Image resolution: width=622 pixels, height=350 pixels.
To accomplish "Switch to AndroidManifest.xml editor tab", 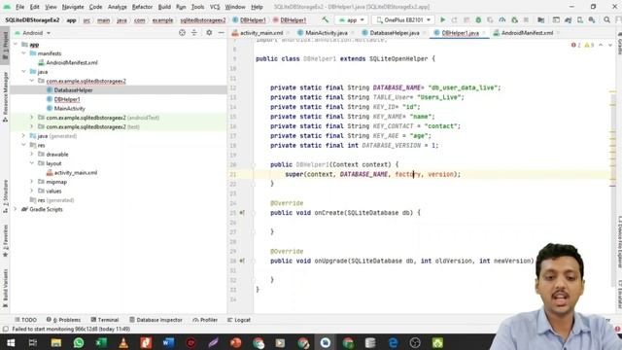I will click(x=527, y=33).
